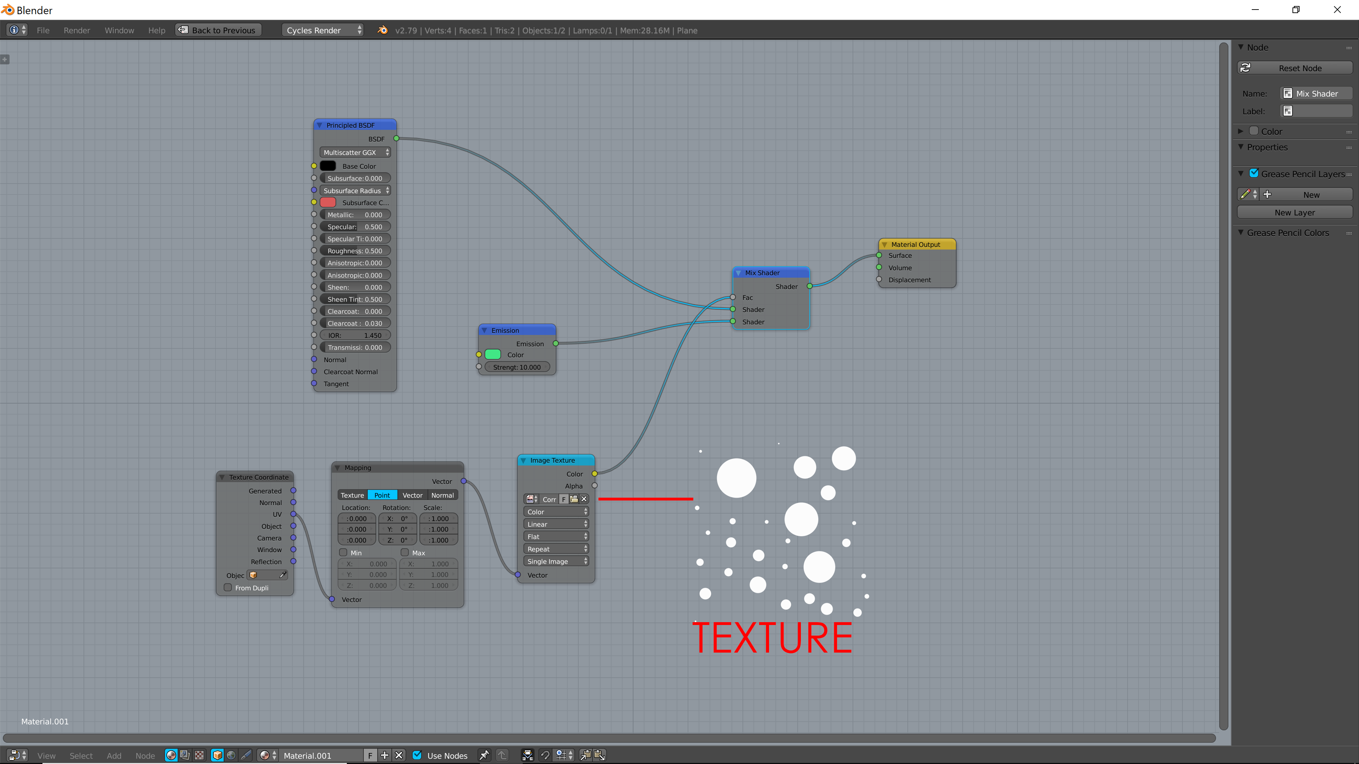Toggle node snapping magnet icon

(x=545, y=755)
